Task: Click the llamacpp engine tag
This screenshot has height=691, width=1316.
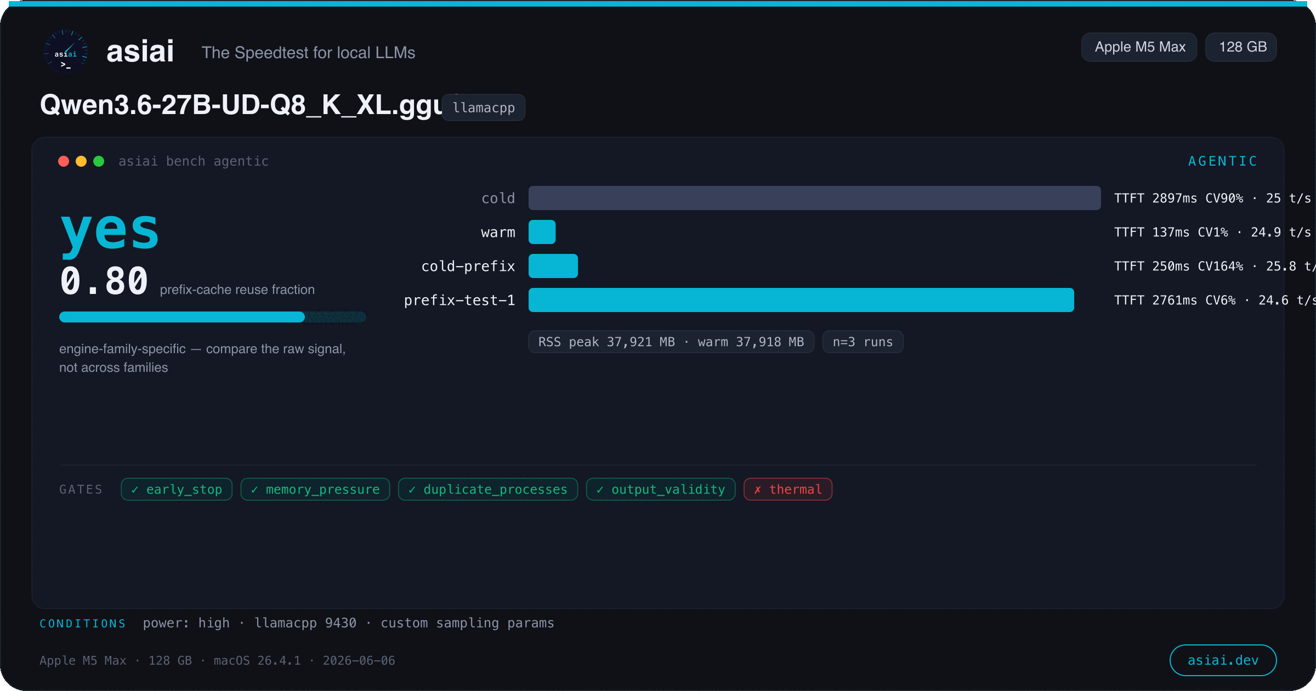Action: 484,107
